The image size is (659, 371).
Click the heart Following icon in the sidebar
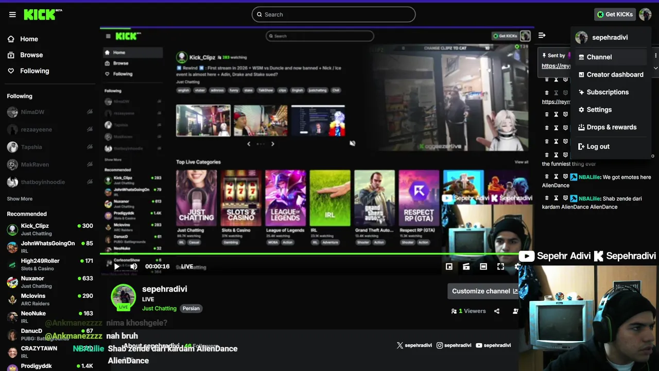pyautogui.click(x=11, y=71)
